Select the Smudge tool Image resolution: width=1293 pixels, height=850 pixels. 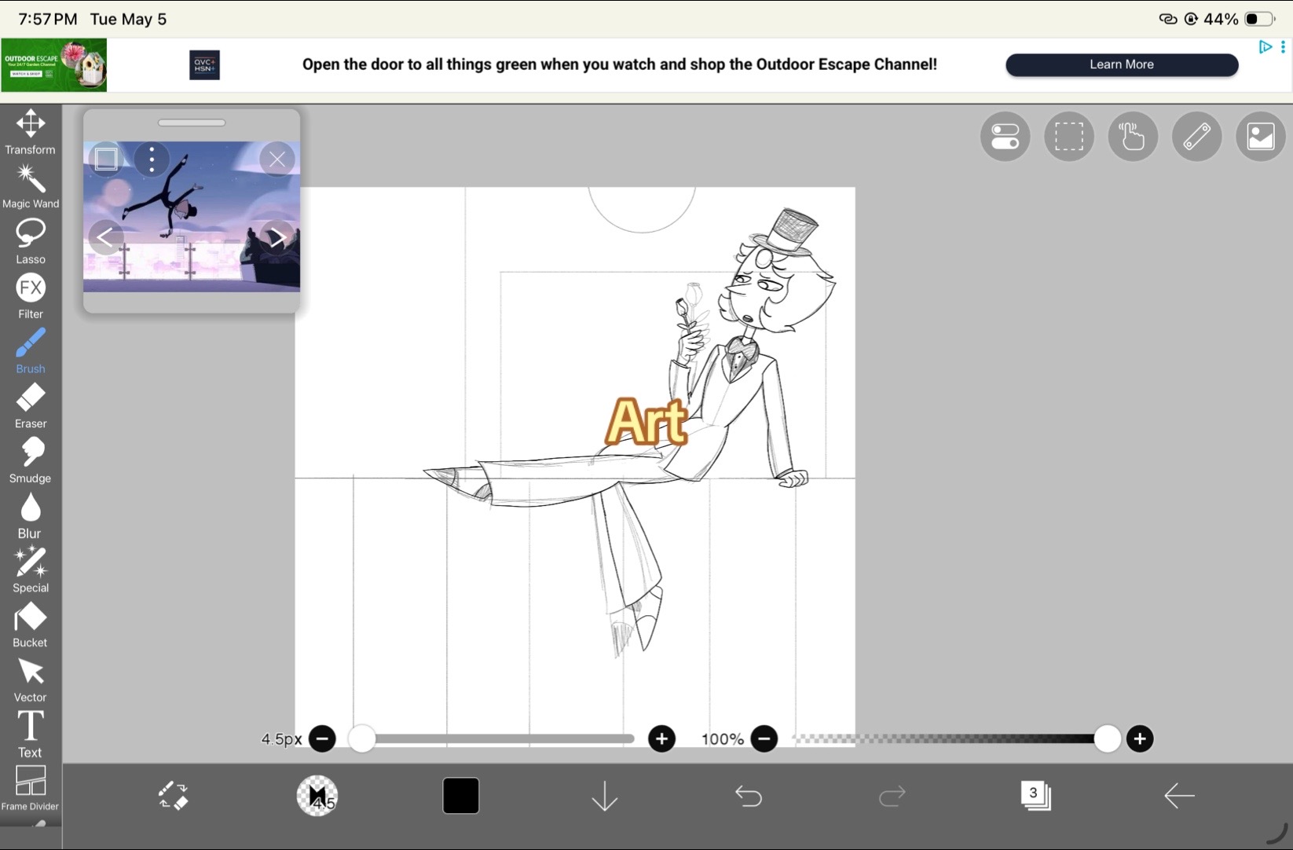[x=30, y=461]
